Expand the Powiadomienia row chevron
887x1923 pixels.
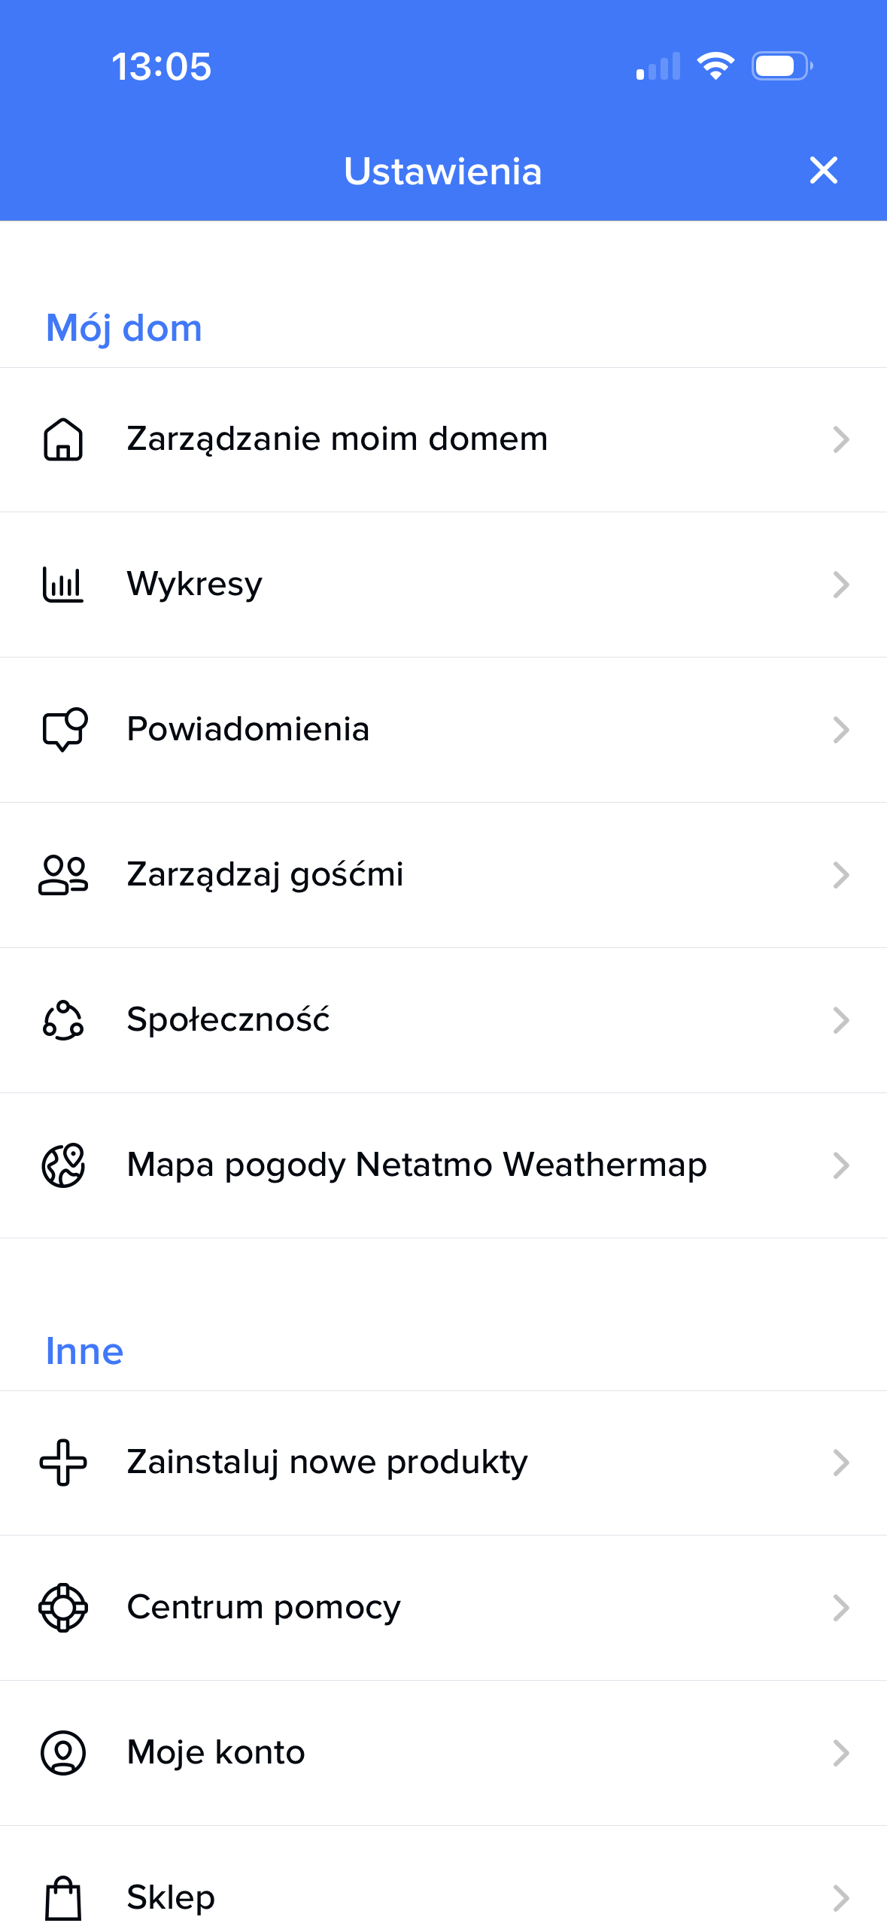click(841, 730)
